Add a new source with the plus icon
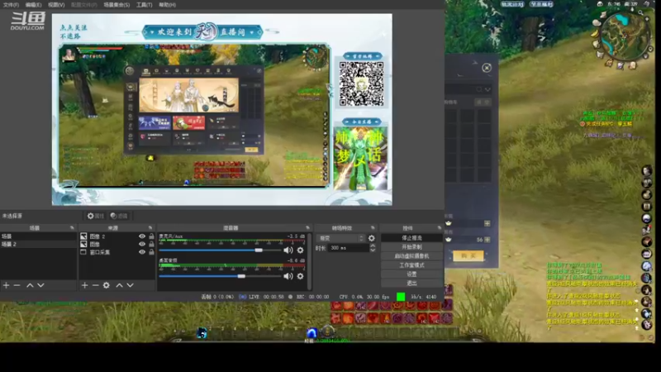Image resolution: width=661 pixels, height=372 pixels. 85,285
